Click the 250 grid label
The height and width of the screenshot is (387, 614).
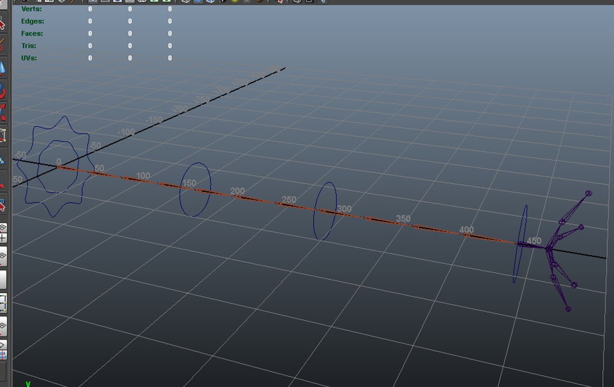tap(289, 200)
